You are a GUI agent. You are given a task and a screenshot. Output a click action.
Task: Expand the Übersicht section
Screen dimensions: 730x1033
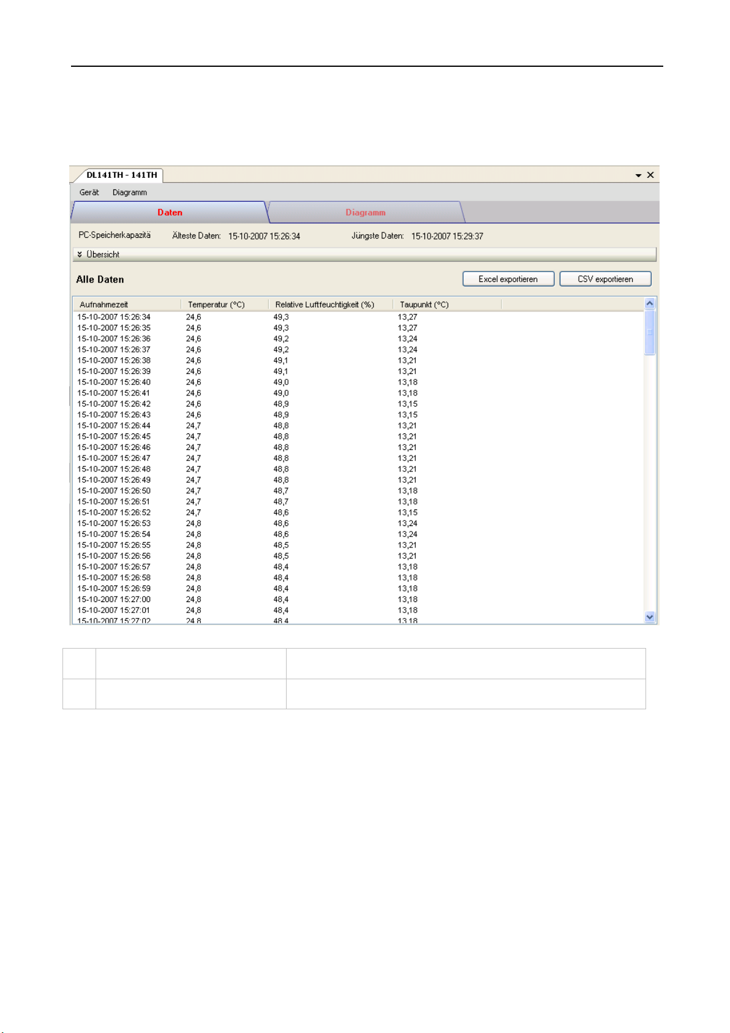pyautogui.click(x=364, y=254)
